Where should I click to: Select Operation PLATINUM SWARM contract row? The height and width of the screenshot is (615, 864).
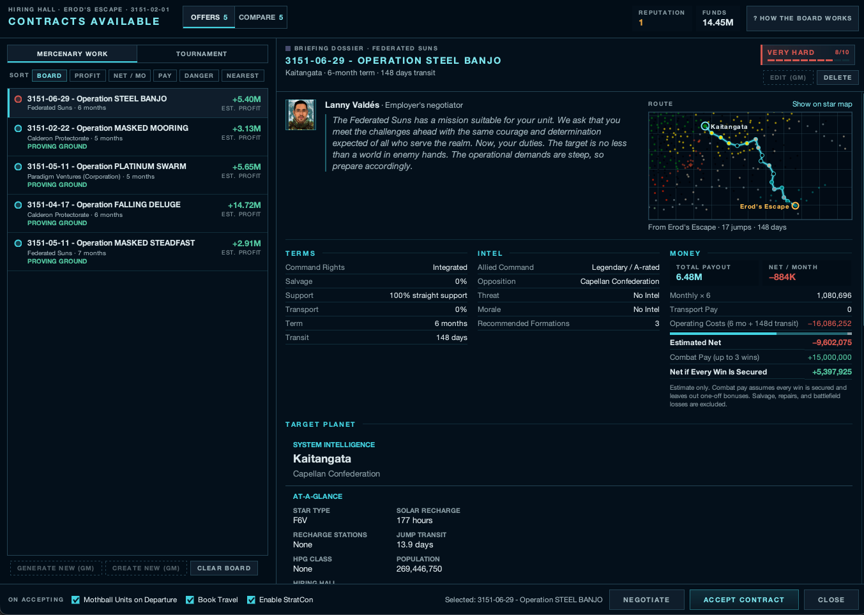[137, 175]
